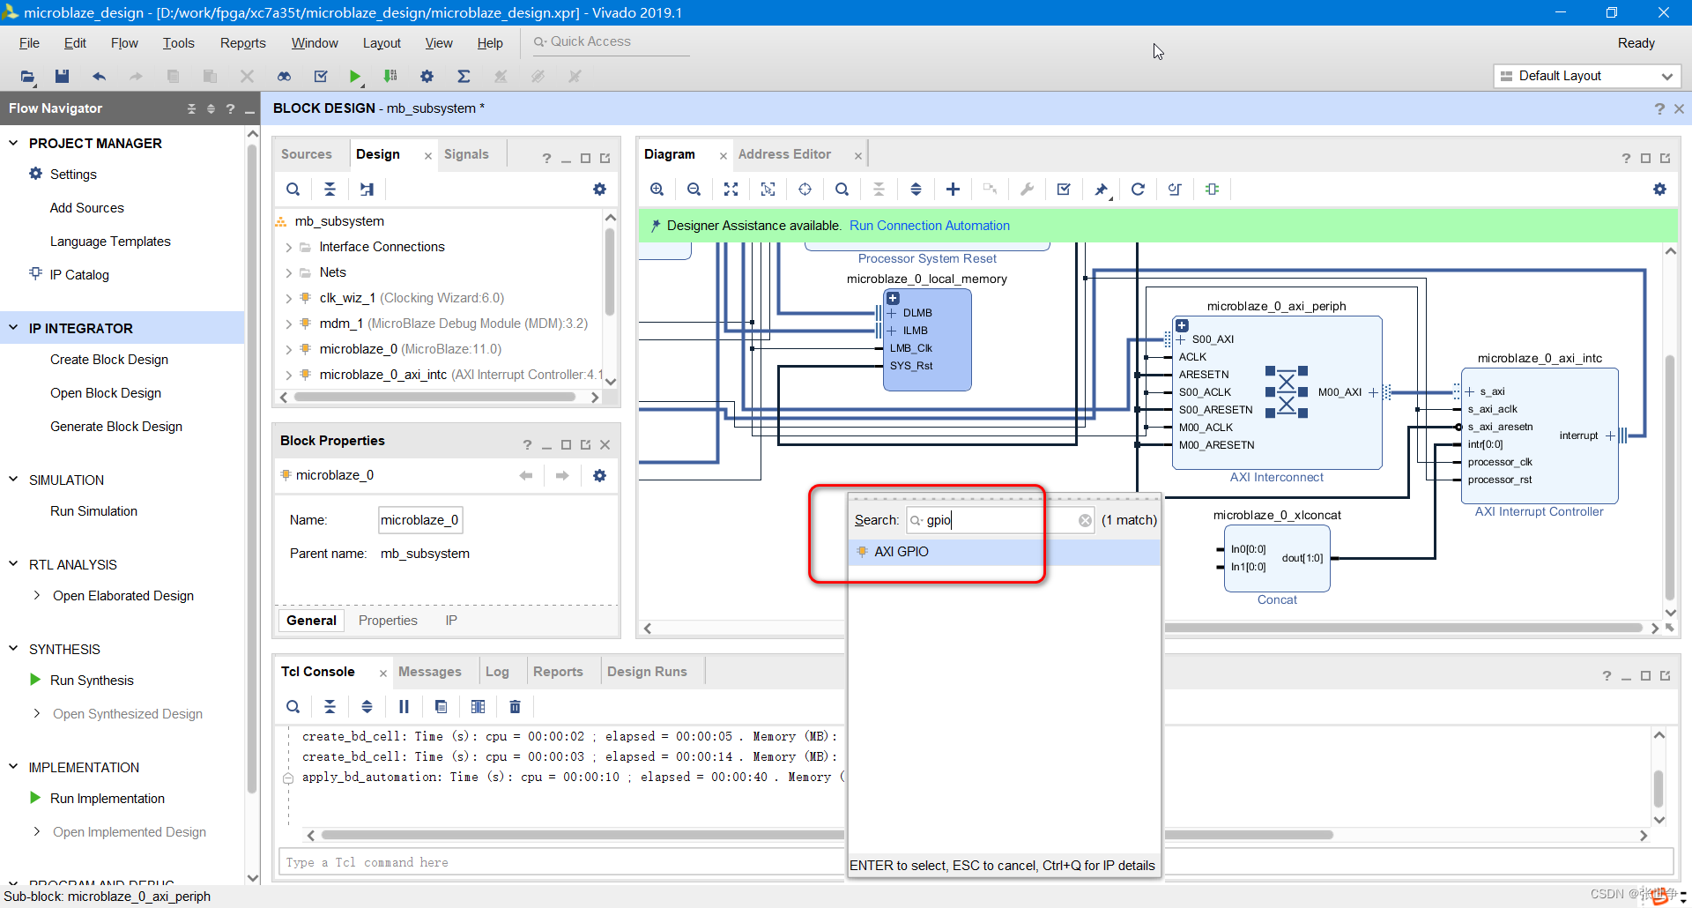The height and width of the screenshot is (908, 1692).
Task: Open Properties tab in Block Properties
Action: coord(388,621)
